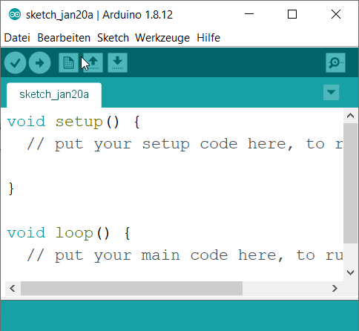Expand the tab options dropdown arrow
Viewport: 359px width, 331px height.
331,93
